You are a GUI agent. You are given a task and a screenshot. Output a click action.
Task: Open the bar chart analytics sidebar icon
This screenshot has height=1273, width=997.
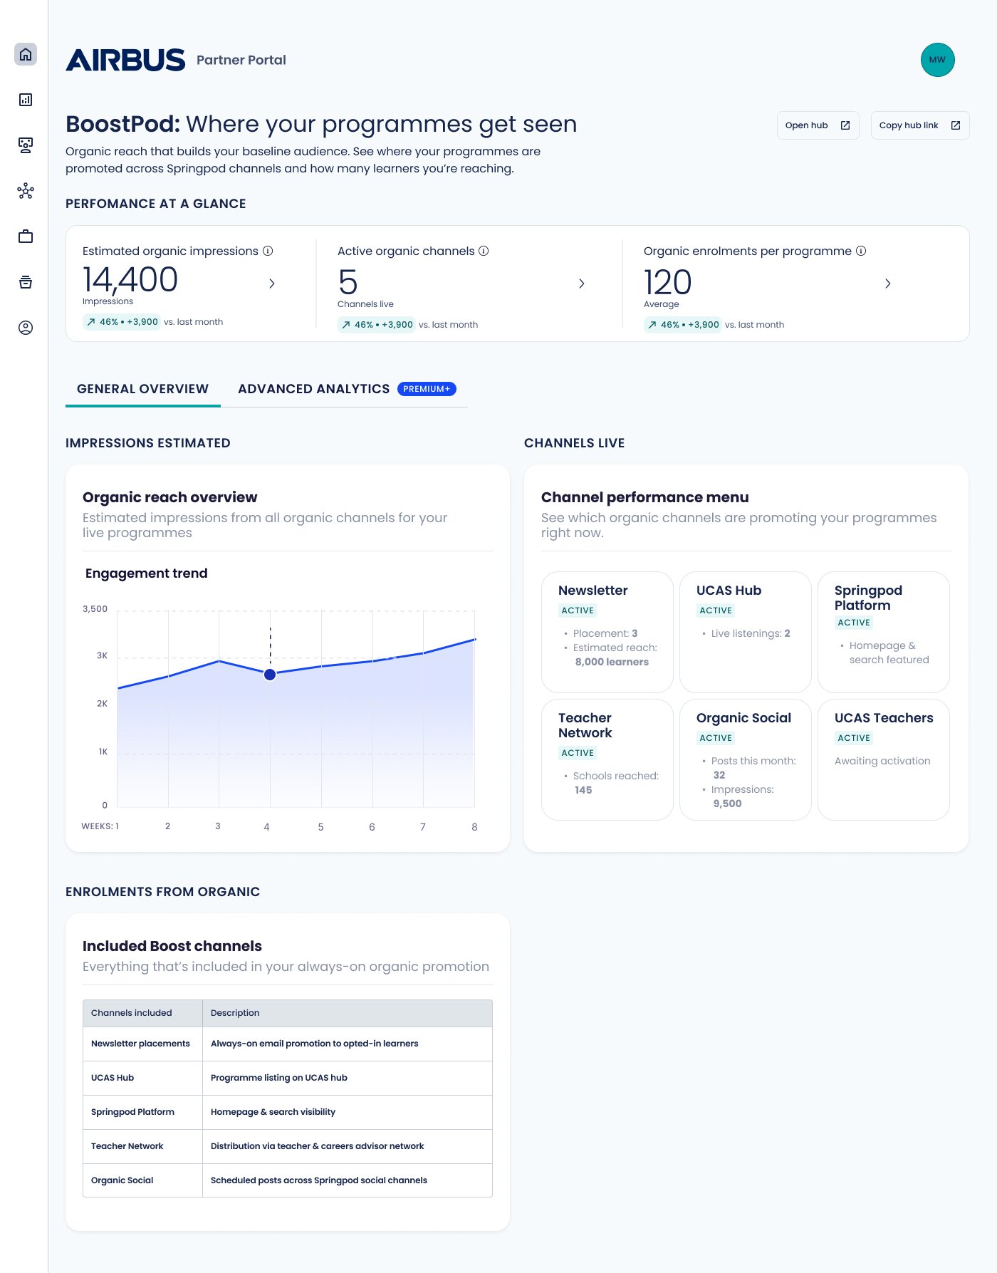tap(26, 100)
